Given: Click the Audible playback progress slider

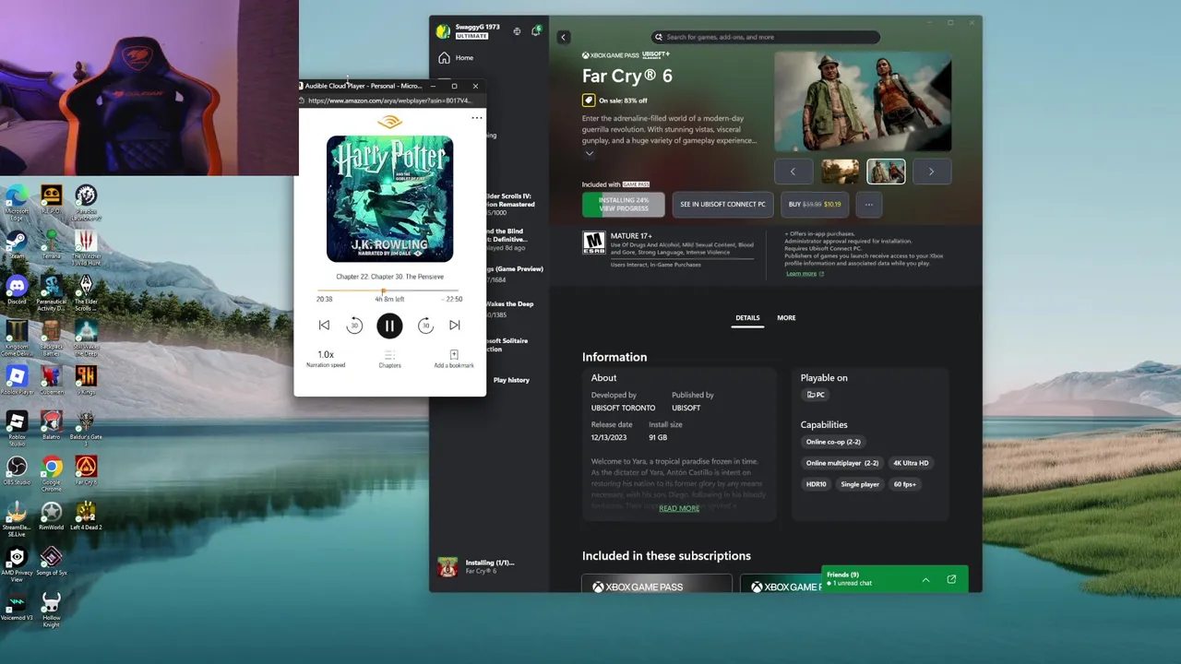Looking at the screenshot, I should [389, 290].
